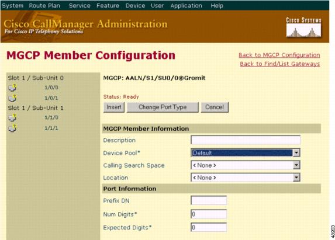Click the port icon for 1/1/1
335x240 pixels.
point(12,128)
